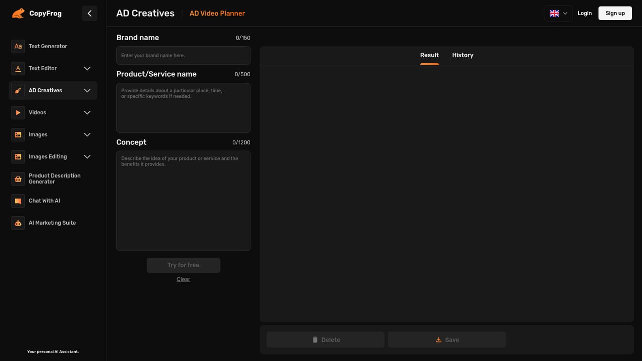Viewport: 642px width, 361px height.
Task: Click the Delete button label
Action: coord(331,340)
